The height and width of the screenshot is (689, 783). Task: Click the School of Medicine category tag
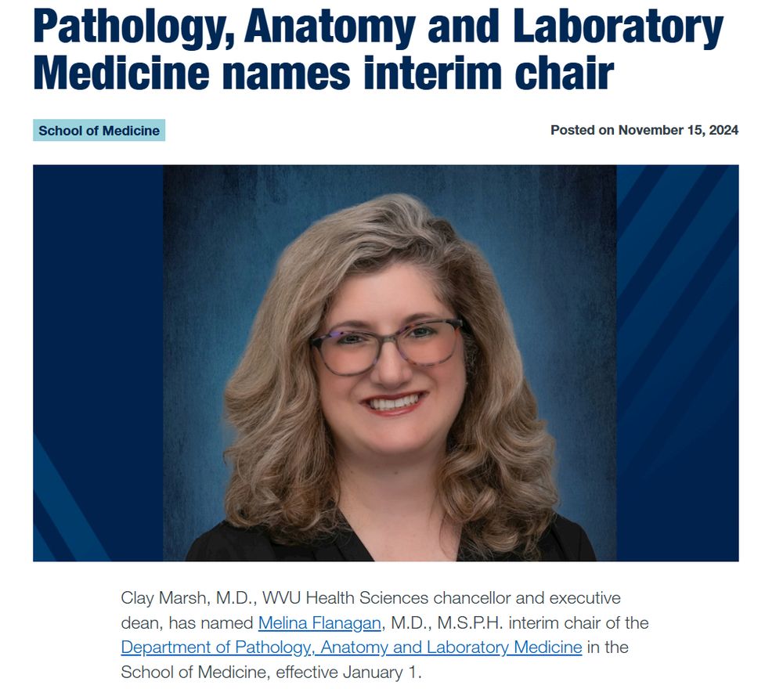[99, 130]
